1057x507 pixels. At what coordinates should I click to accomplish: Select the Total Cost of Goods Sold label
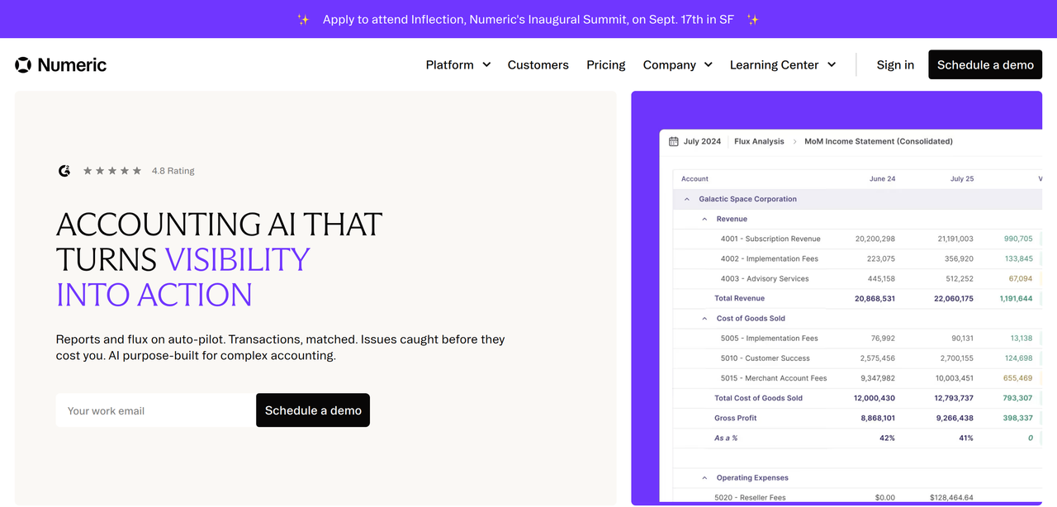tap(758, 398)
